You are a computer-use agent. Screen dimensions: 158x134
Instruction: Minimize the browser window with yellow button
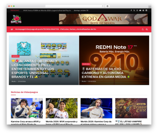[11, 6]
